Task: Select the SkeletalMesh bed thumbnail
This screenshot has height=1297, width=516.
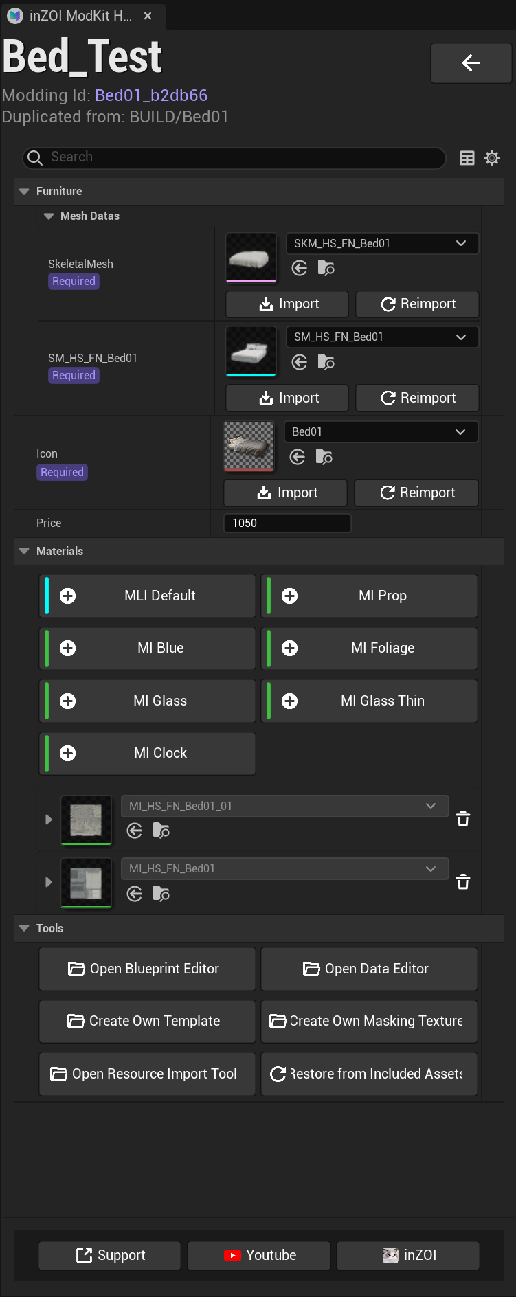Action: [x=251, y=258]
